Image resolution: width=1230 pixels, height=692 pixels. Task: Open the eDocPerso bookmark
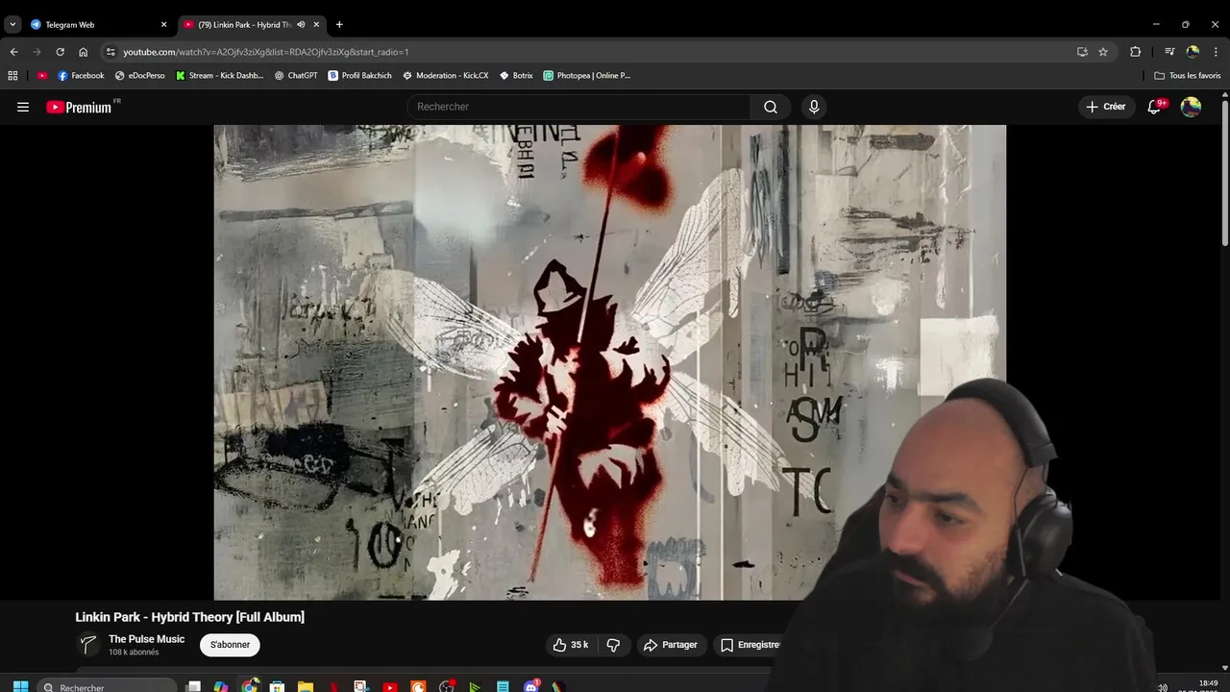pos(139,75)
